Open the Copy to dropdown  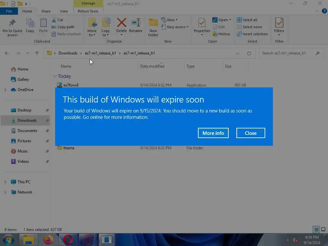point(105,27)
